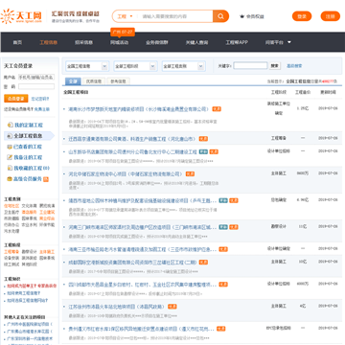This screenshot has width=345, height=345.
Task: Open 招采信息 in navigation bar
Action: pyautogui.click(x=84, y=42)
